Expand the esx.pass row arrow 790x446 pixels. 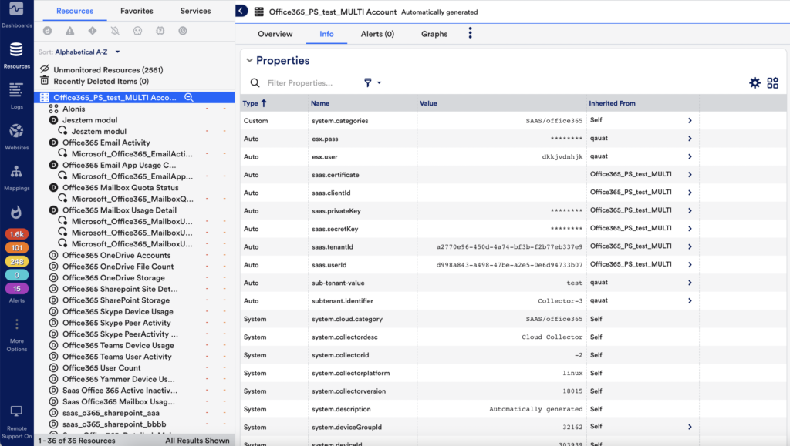[x=690, y=139]
